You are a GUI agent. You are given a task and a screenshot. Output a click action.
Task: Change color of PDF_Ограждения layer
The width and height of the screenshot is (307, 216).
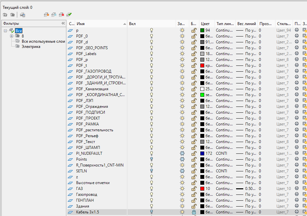tap(202, 107)
